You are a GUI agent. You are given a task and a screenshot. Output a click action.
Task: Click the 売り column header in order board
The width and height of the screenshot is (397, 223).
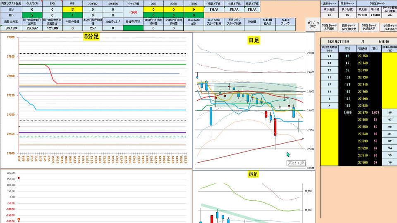pyautogui.click(x=348, y=49)
